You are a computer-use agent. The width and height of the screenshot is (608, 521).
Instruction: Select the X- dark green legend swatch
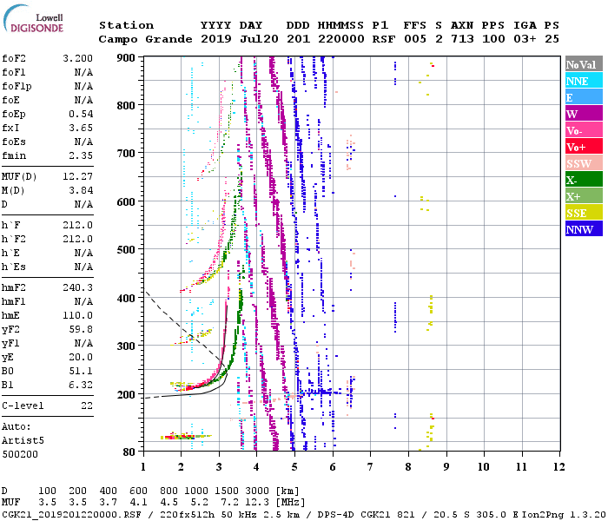click(x=584, y=180)
